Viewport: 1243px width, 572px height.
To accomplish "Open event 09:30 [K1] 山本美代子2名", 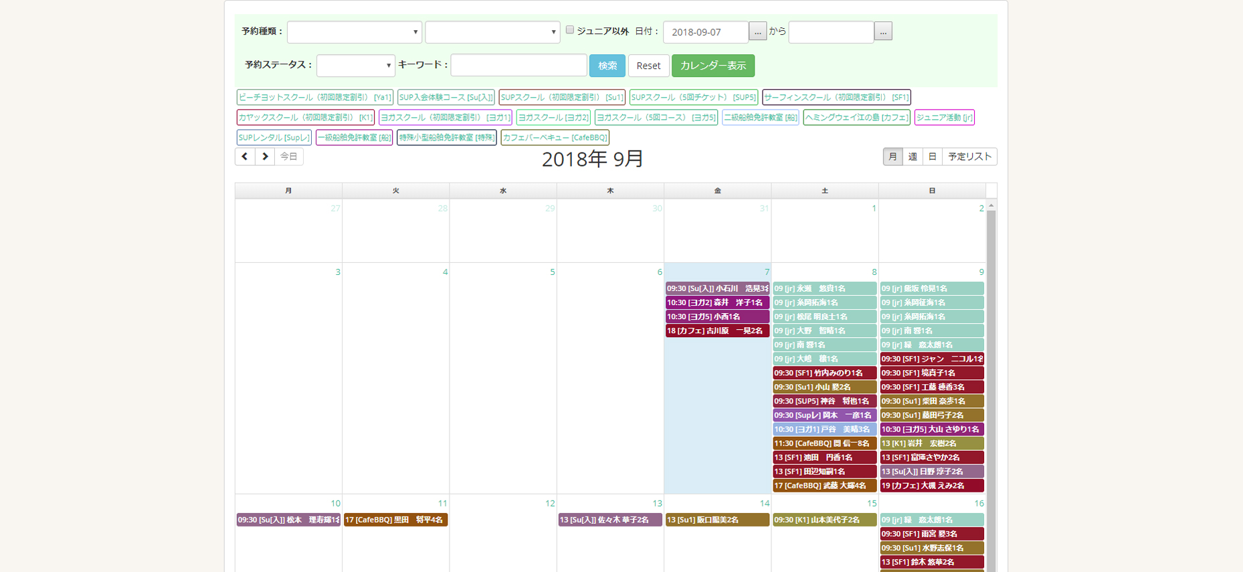I will pos(825,520).
